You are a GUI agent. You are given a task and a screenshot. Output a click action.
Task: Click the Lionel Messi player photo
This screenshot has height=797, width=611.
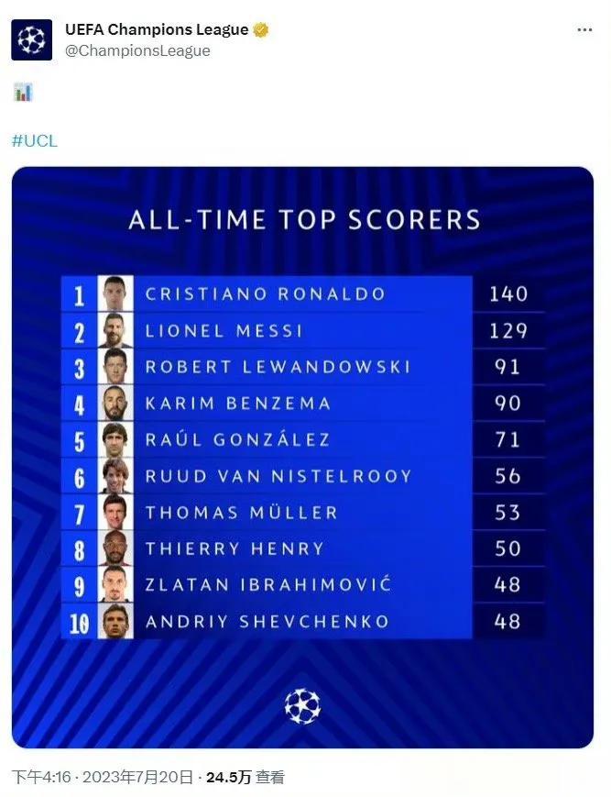click(x=115, y=330)
